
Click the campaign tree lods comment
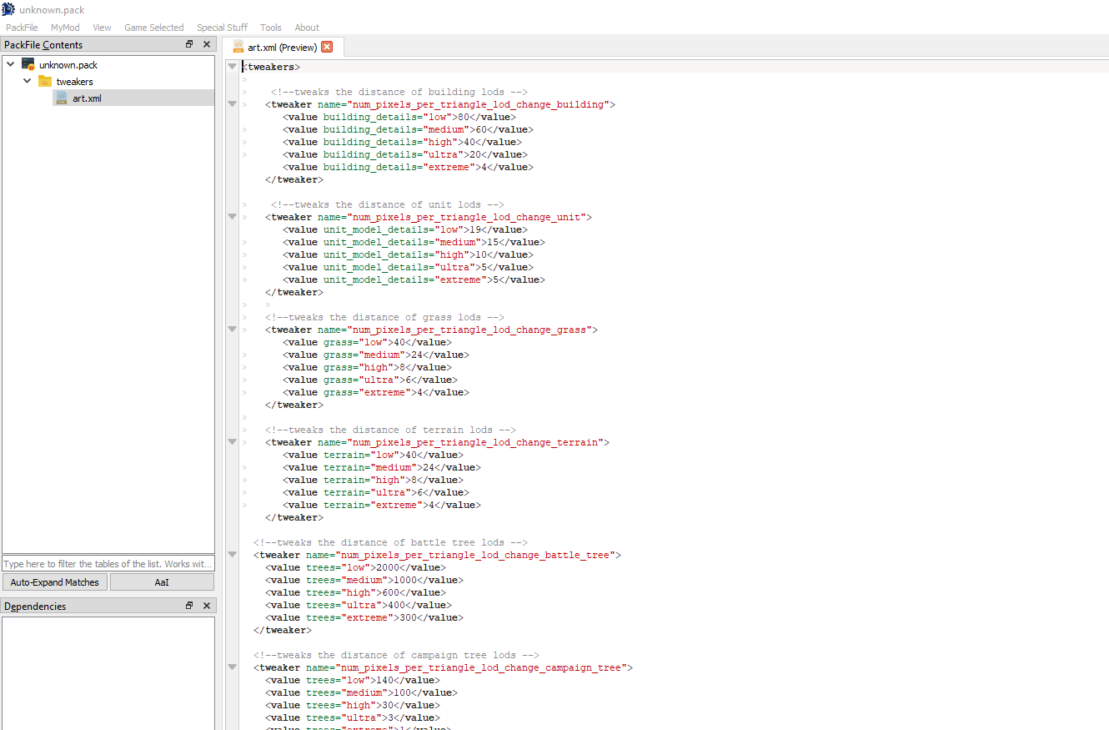pyautogui.click(x=396, y=655)
